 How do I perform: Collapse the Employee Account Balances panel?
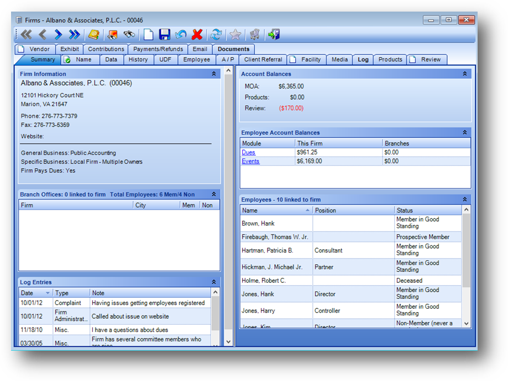tap(464, 132)
